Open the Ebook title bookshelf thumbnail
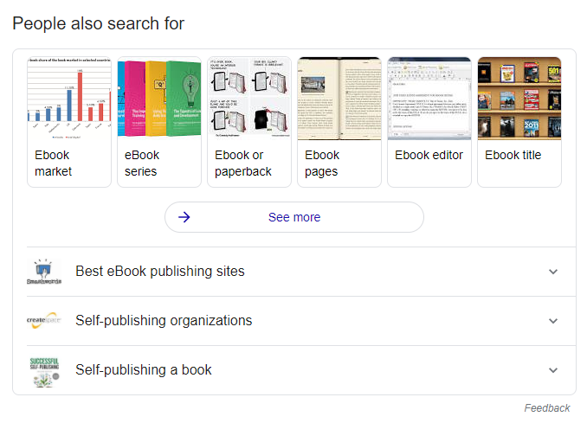 pos(519,99)
